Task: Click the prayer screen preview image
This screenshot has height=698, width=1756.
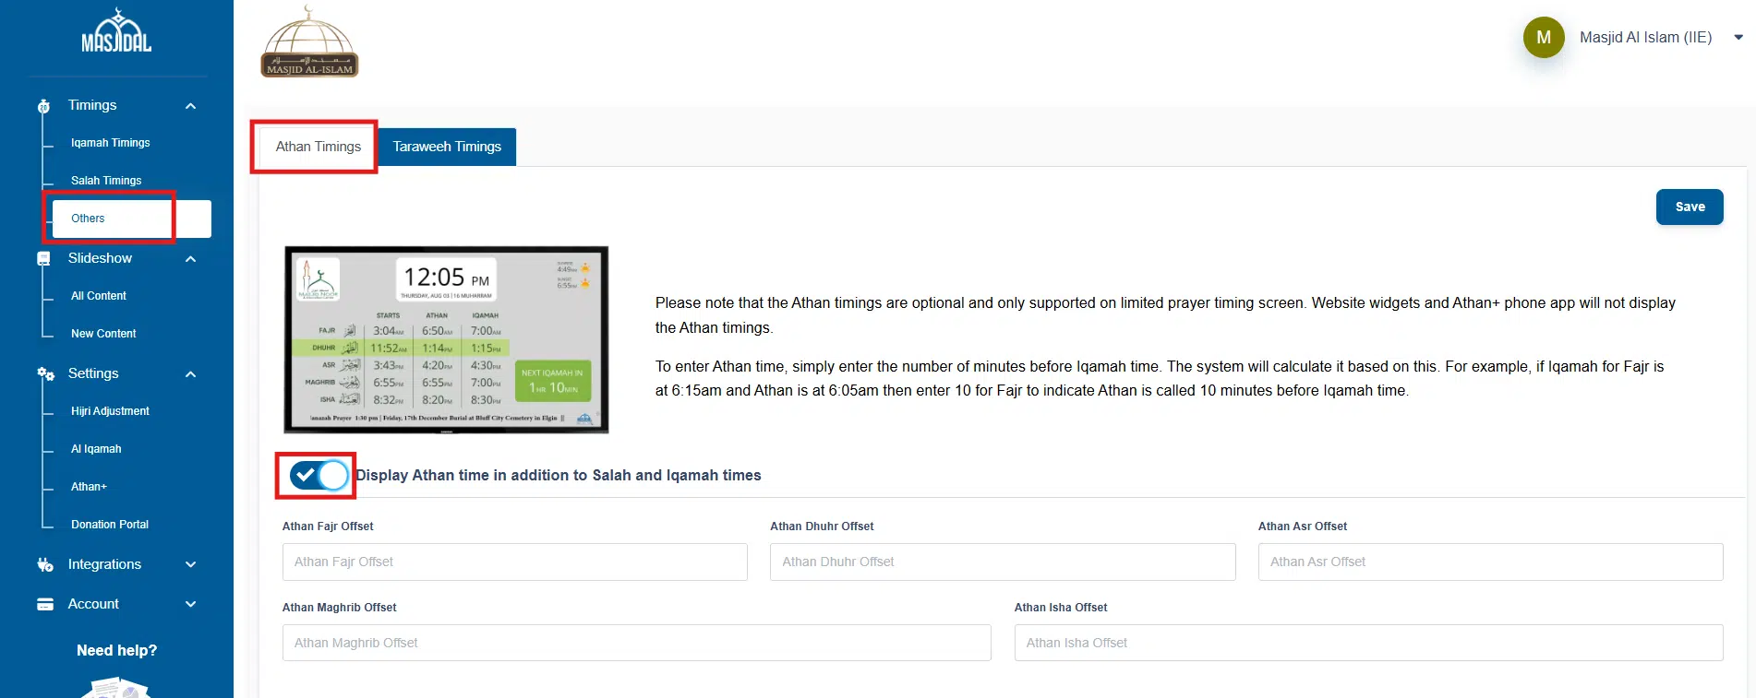Action: tap(446, 339)
